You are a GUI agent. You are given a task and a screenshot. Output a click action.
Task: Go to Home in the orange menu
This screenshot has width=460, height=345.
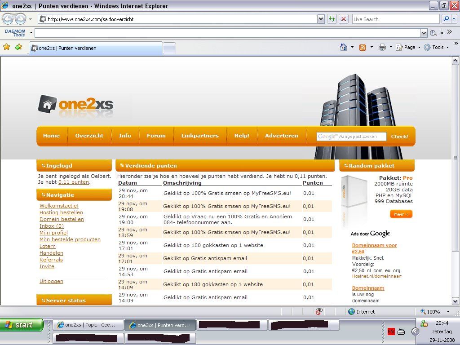click(x=51, y=136)
